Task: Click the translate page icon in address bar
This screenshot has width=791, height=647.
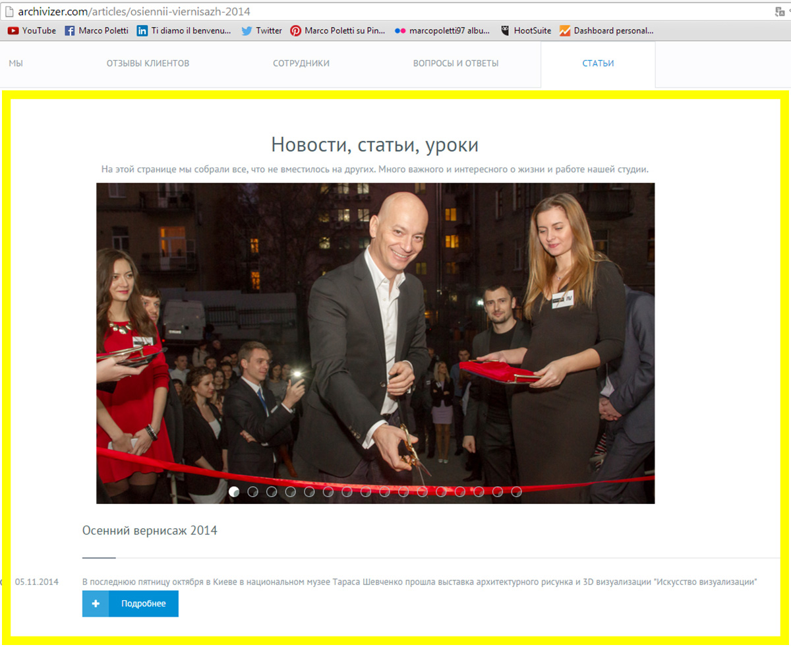Action: [x=780, y=11]
